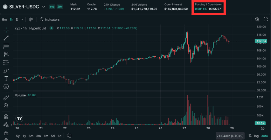This screenshot has width=271, height=140.
Task: Switch to the 5m timeframe
Action: (4, 20)
